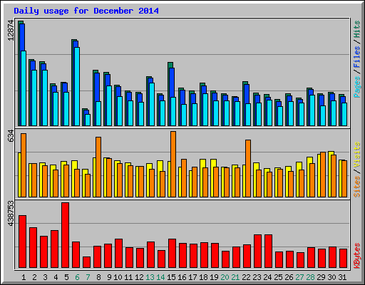Click green weekend day label 27
The image size is (365, 285).
point(299,277)
